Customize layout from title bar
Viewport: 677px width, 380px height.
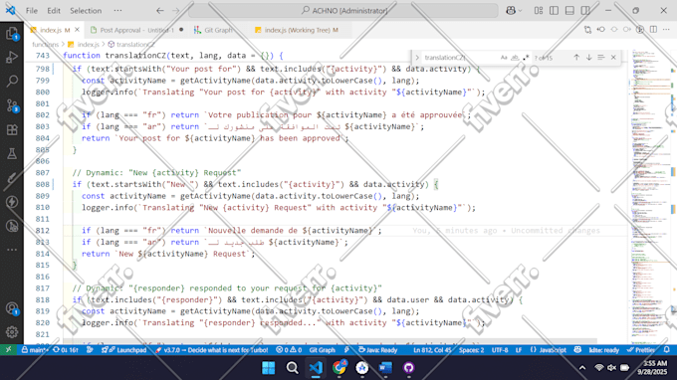coord(539,10)
